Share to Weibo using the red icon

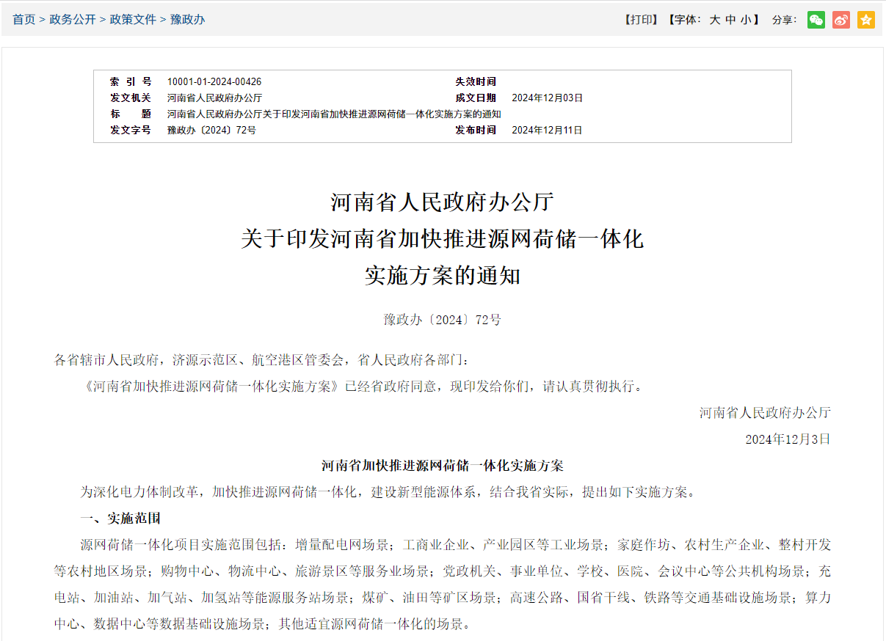click(840, 20)
